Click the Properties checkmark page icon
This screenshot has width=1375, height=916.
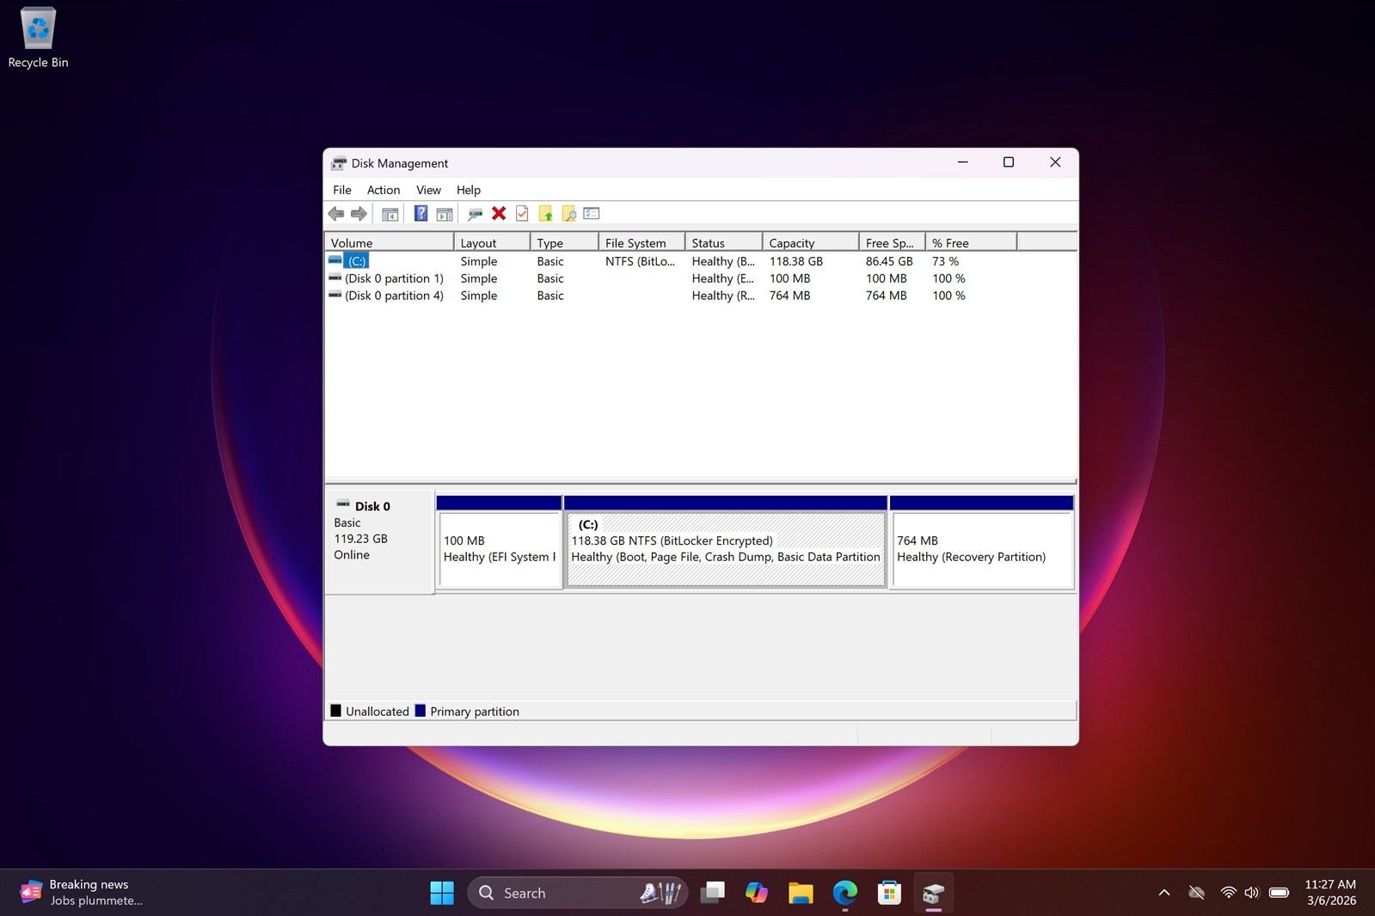tap(522, 214)
